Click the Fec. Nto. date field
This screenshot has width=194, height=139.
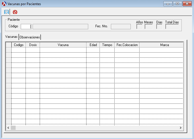[x=121, y=26]
